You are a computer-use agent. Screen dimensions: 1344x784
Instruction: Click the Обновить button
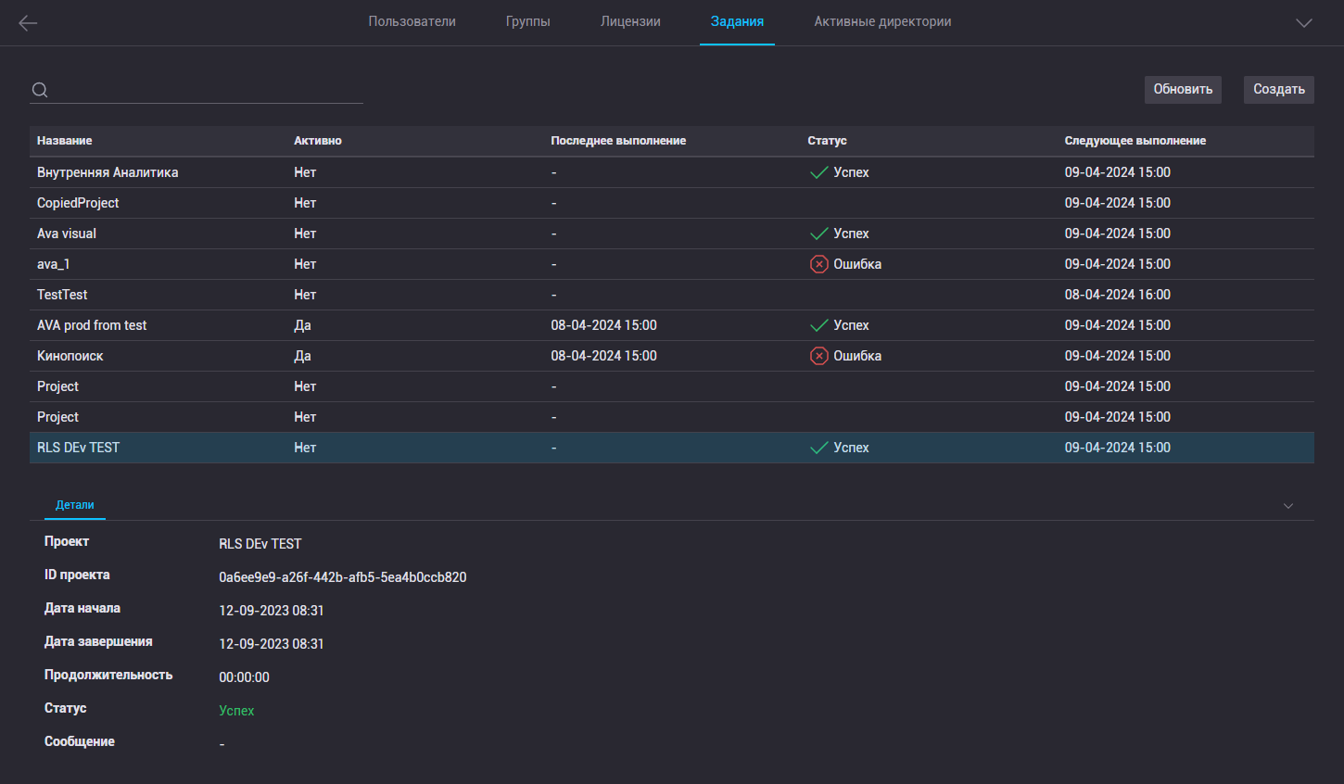[1183, 90]
